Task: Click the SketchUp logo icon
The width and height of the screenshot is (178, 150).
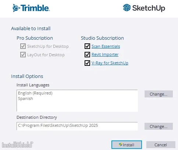Action: [127, 8]
